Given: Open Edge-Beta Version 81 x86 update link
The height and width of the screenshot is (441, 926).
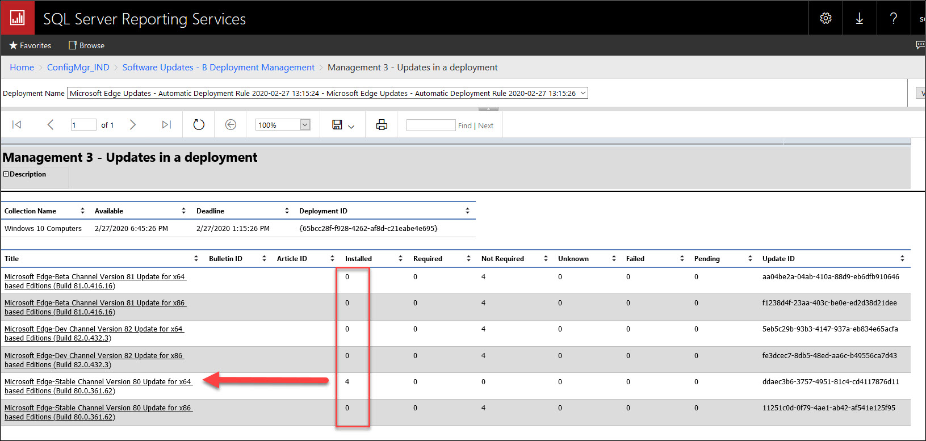Looking at the screenshot, I should click(x=95, y=307).
